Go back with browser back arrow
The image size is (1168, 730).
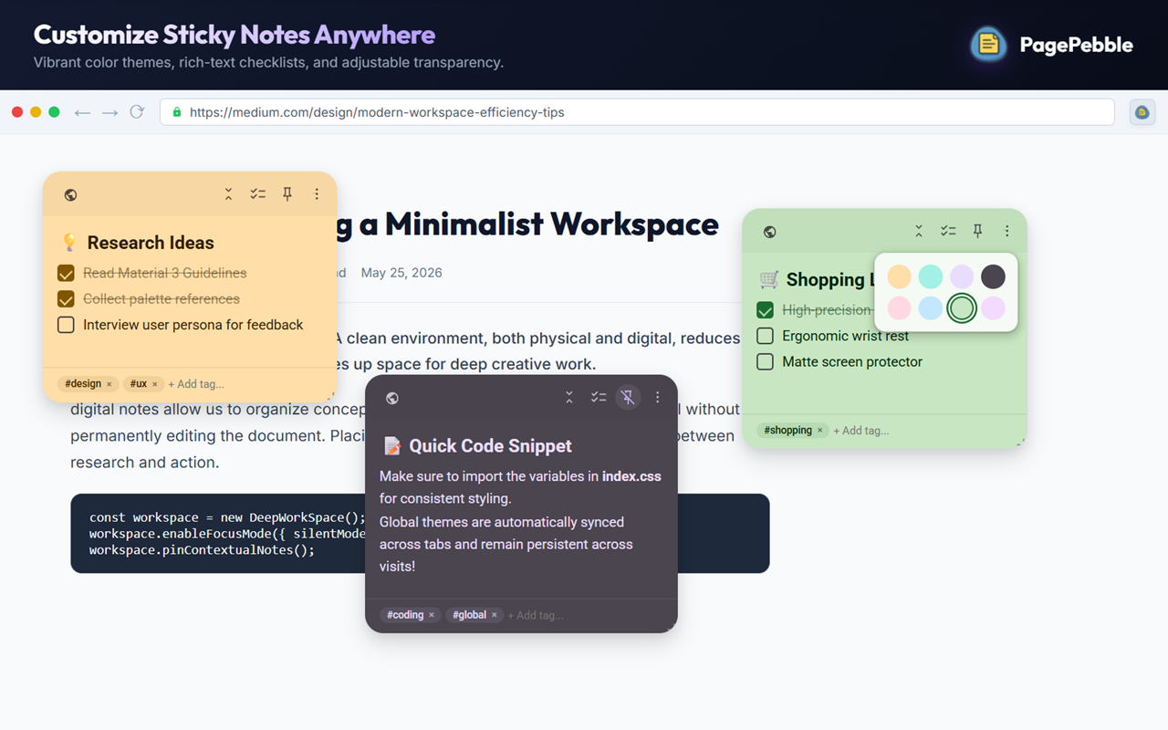coord(82,112)
